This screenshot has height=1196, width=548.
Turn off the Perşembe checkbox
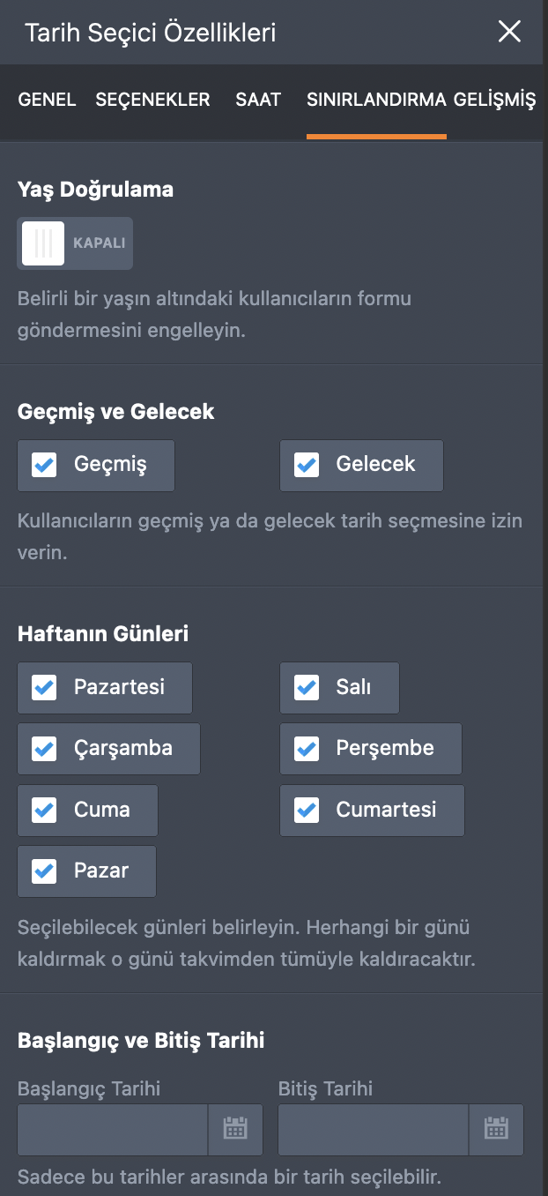pos(307,749)
